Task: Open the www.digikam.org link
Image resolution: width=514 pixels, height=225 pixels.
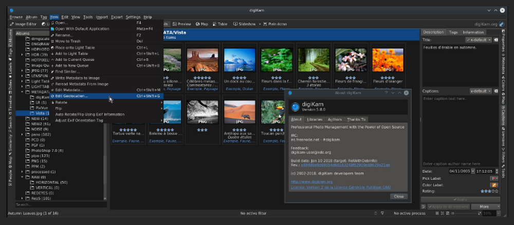Action: click(x=312, y=182)
